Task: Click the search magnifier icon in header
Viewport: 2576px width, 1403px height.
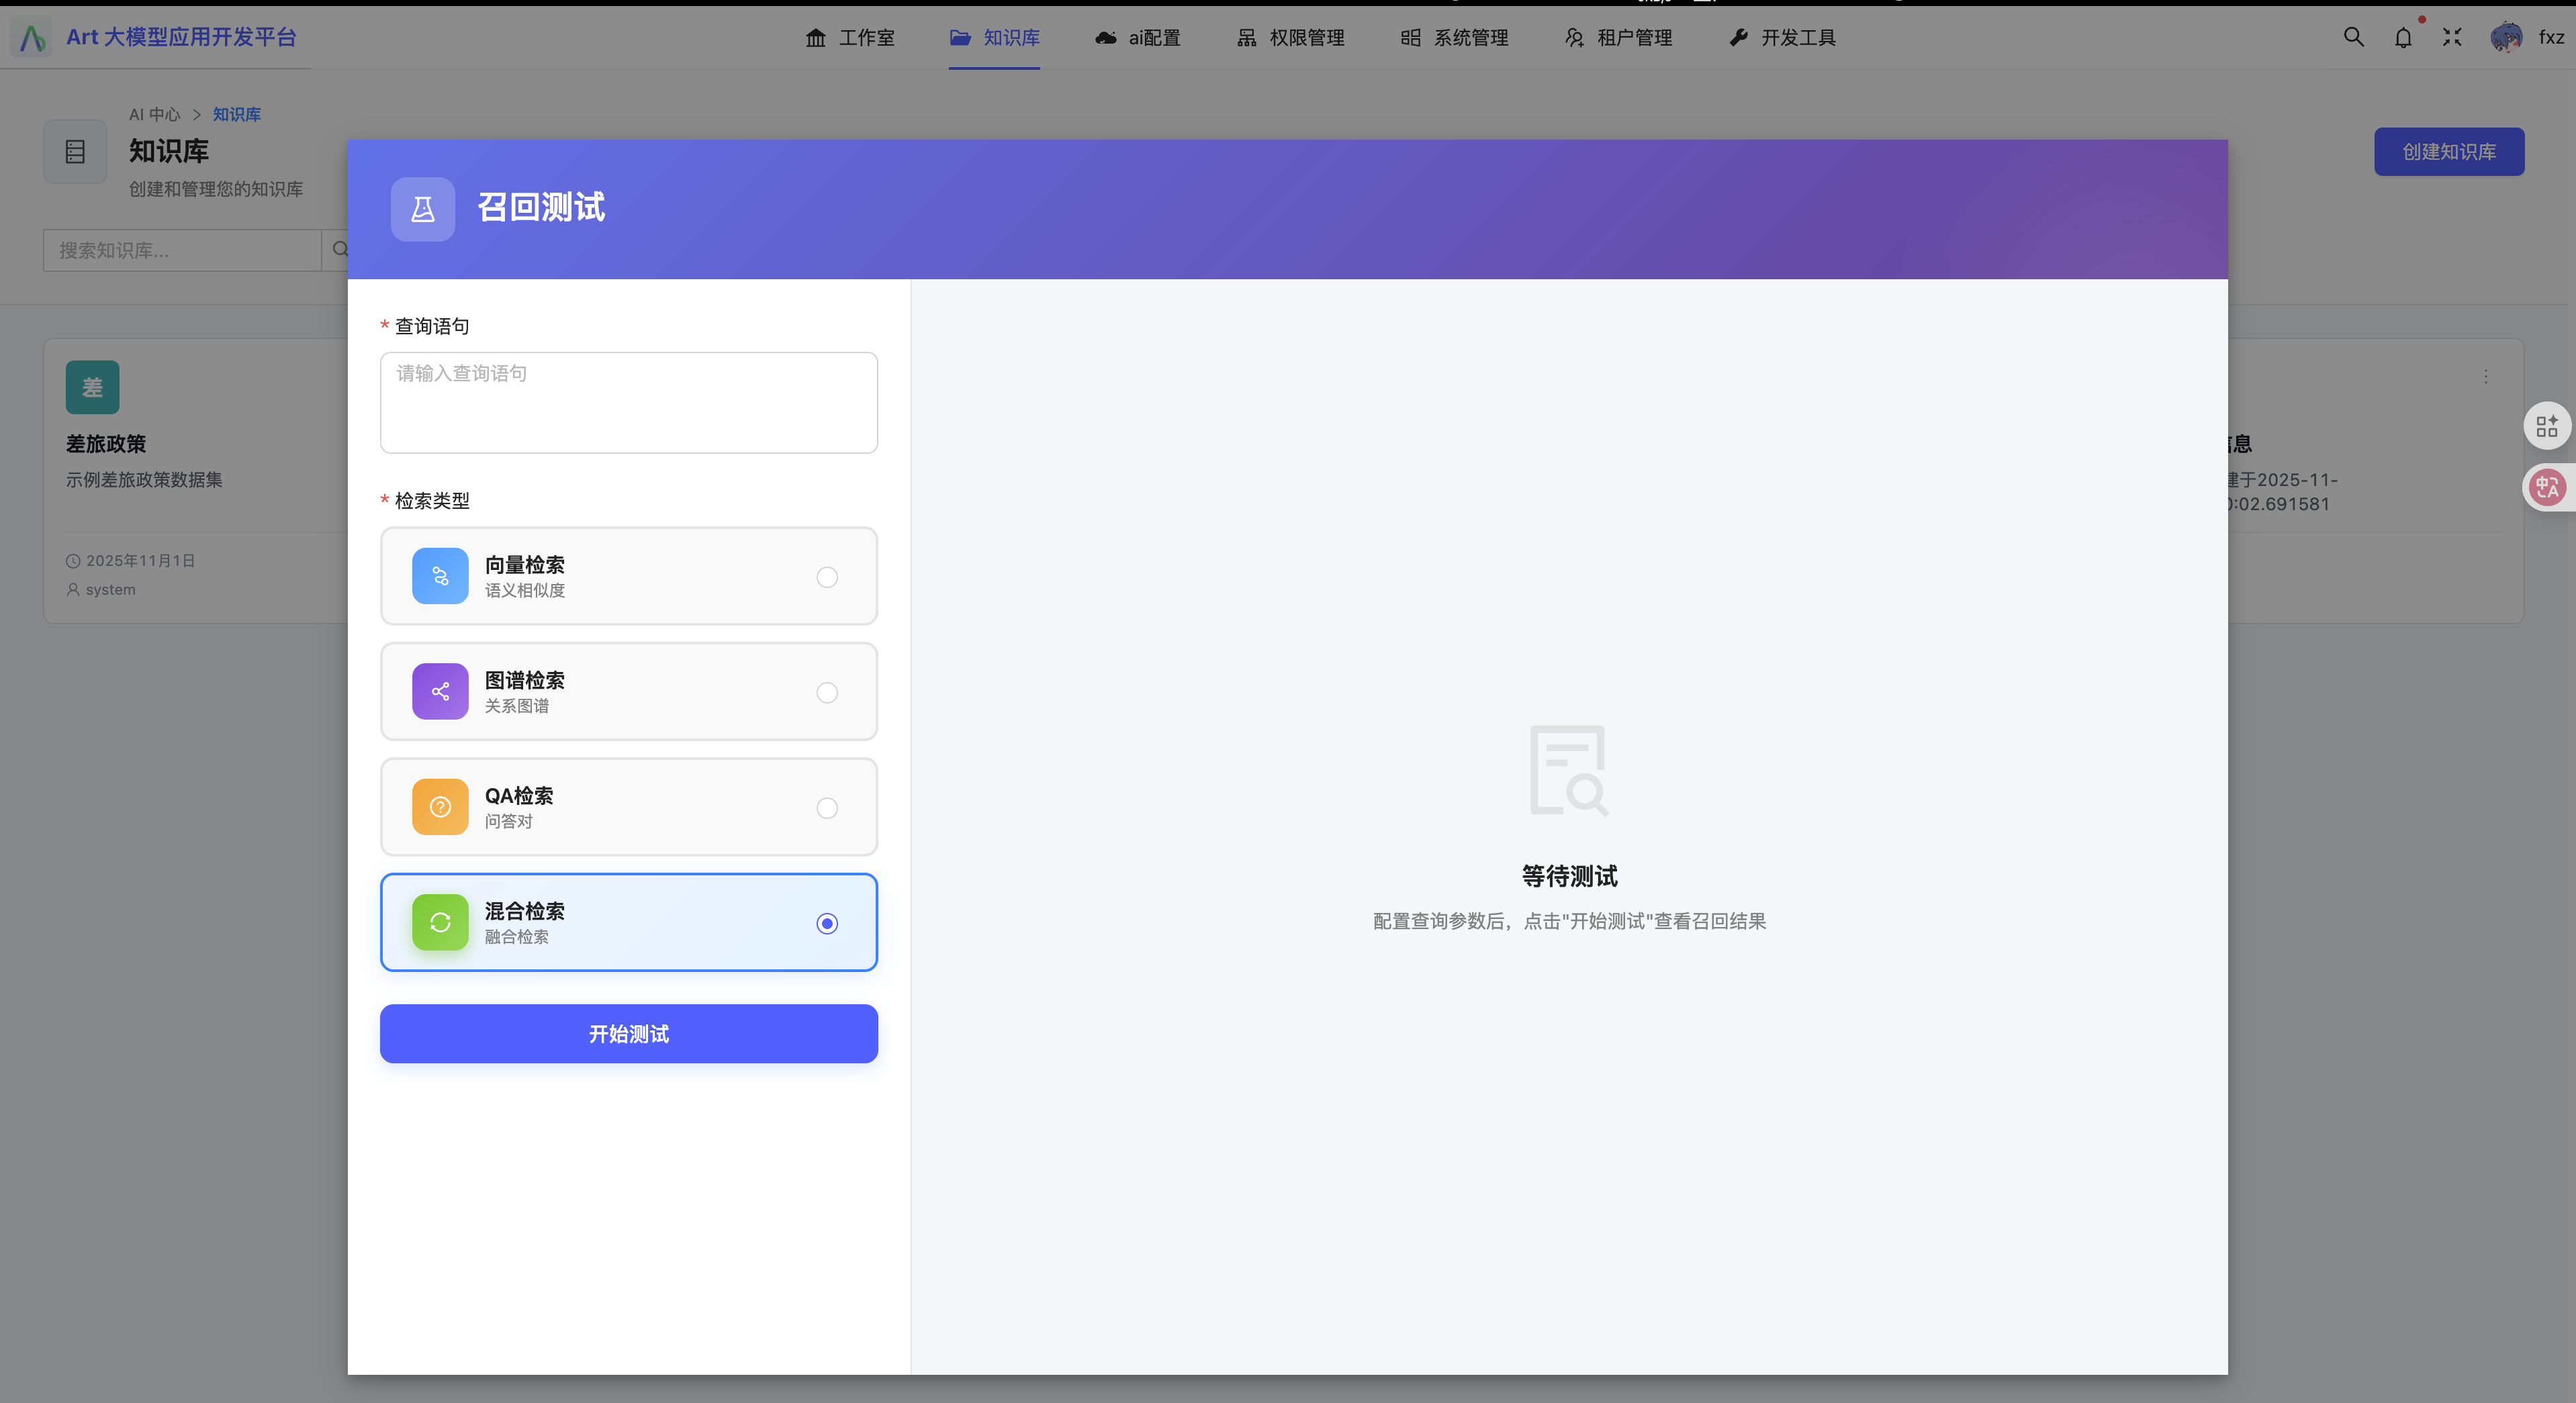Action: coord(2353,37)
